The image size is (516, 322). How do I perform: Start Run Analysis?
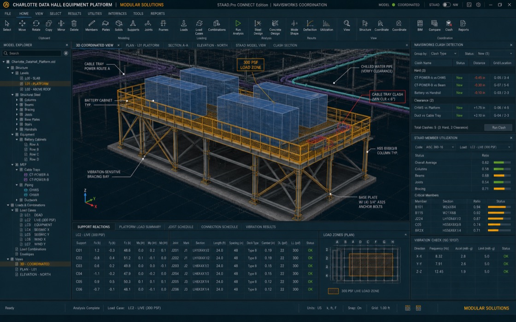tap(238, 27)
